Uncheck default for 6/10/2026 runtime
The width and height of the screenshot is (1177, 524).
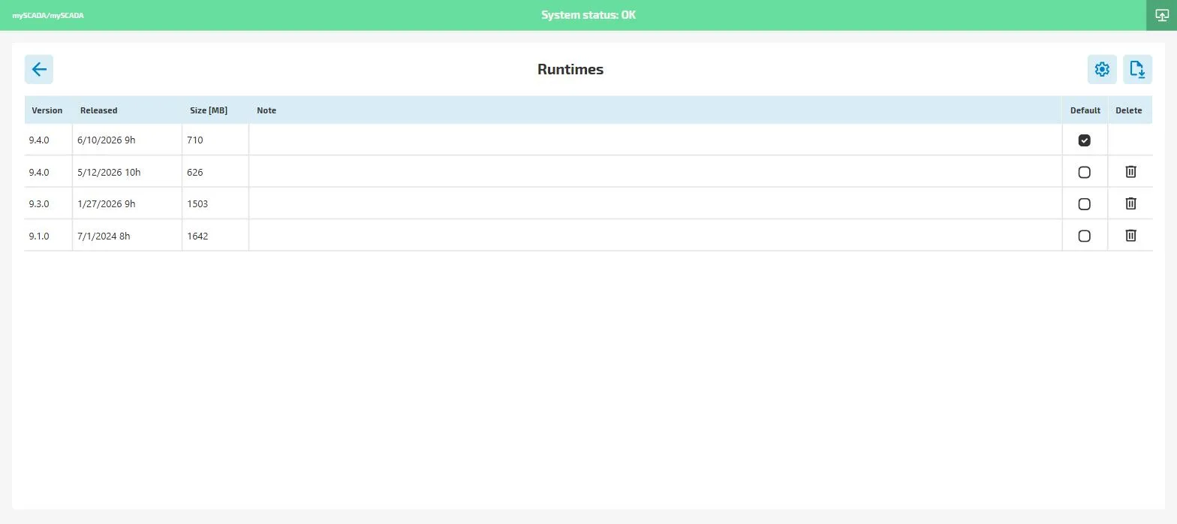1084,140
